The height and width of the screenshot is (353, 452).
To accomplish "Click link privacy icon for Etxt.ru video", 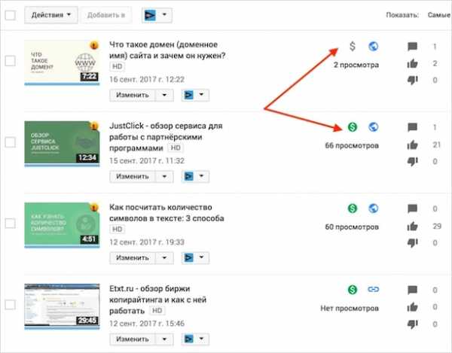I will pos(372,289).
